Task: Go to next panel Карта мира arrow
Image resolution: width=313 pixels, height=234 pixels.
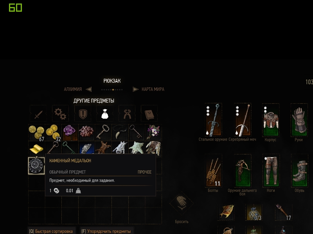Action: pos(135,89)
